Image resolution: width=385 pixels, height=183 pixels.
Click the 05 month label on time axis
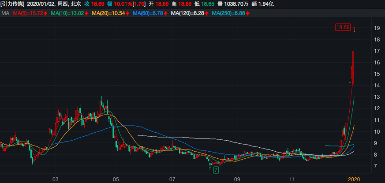tap(116, 179)
